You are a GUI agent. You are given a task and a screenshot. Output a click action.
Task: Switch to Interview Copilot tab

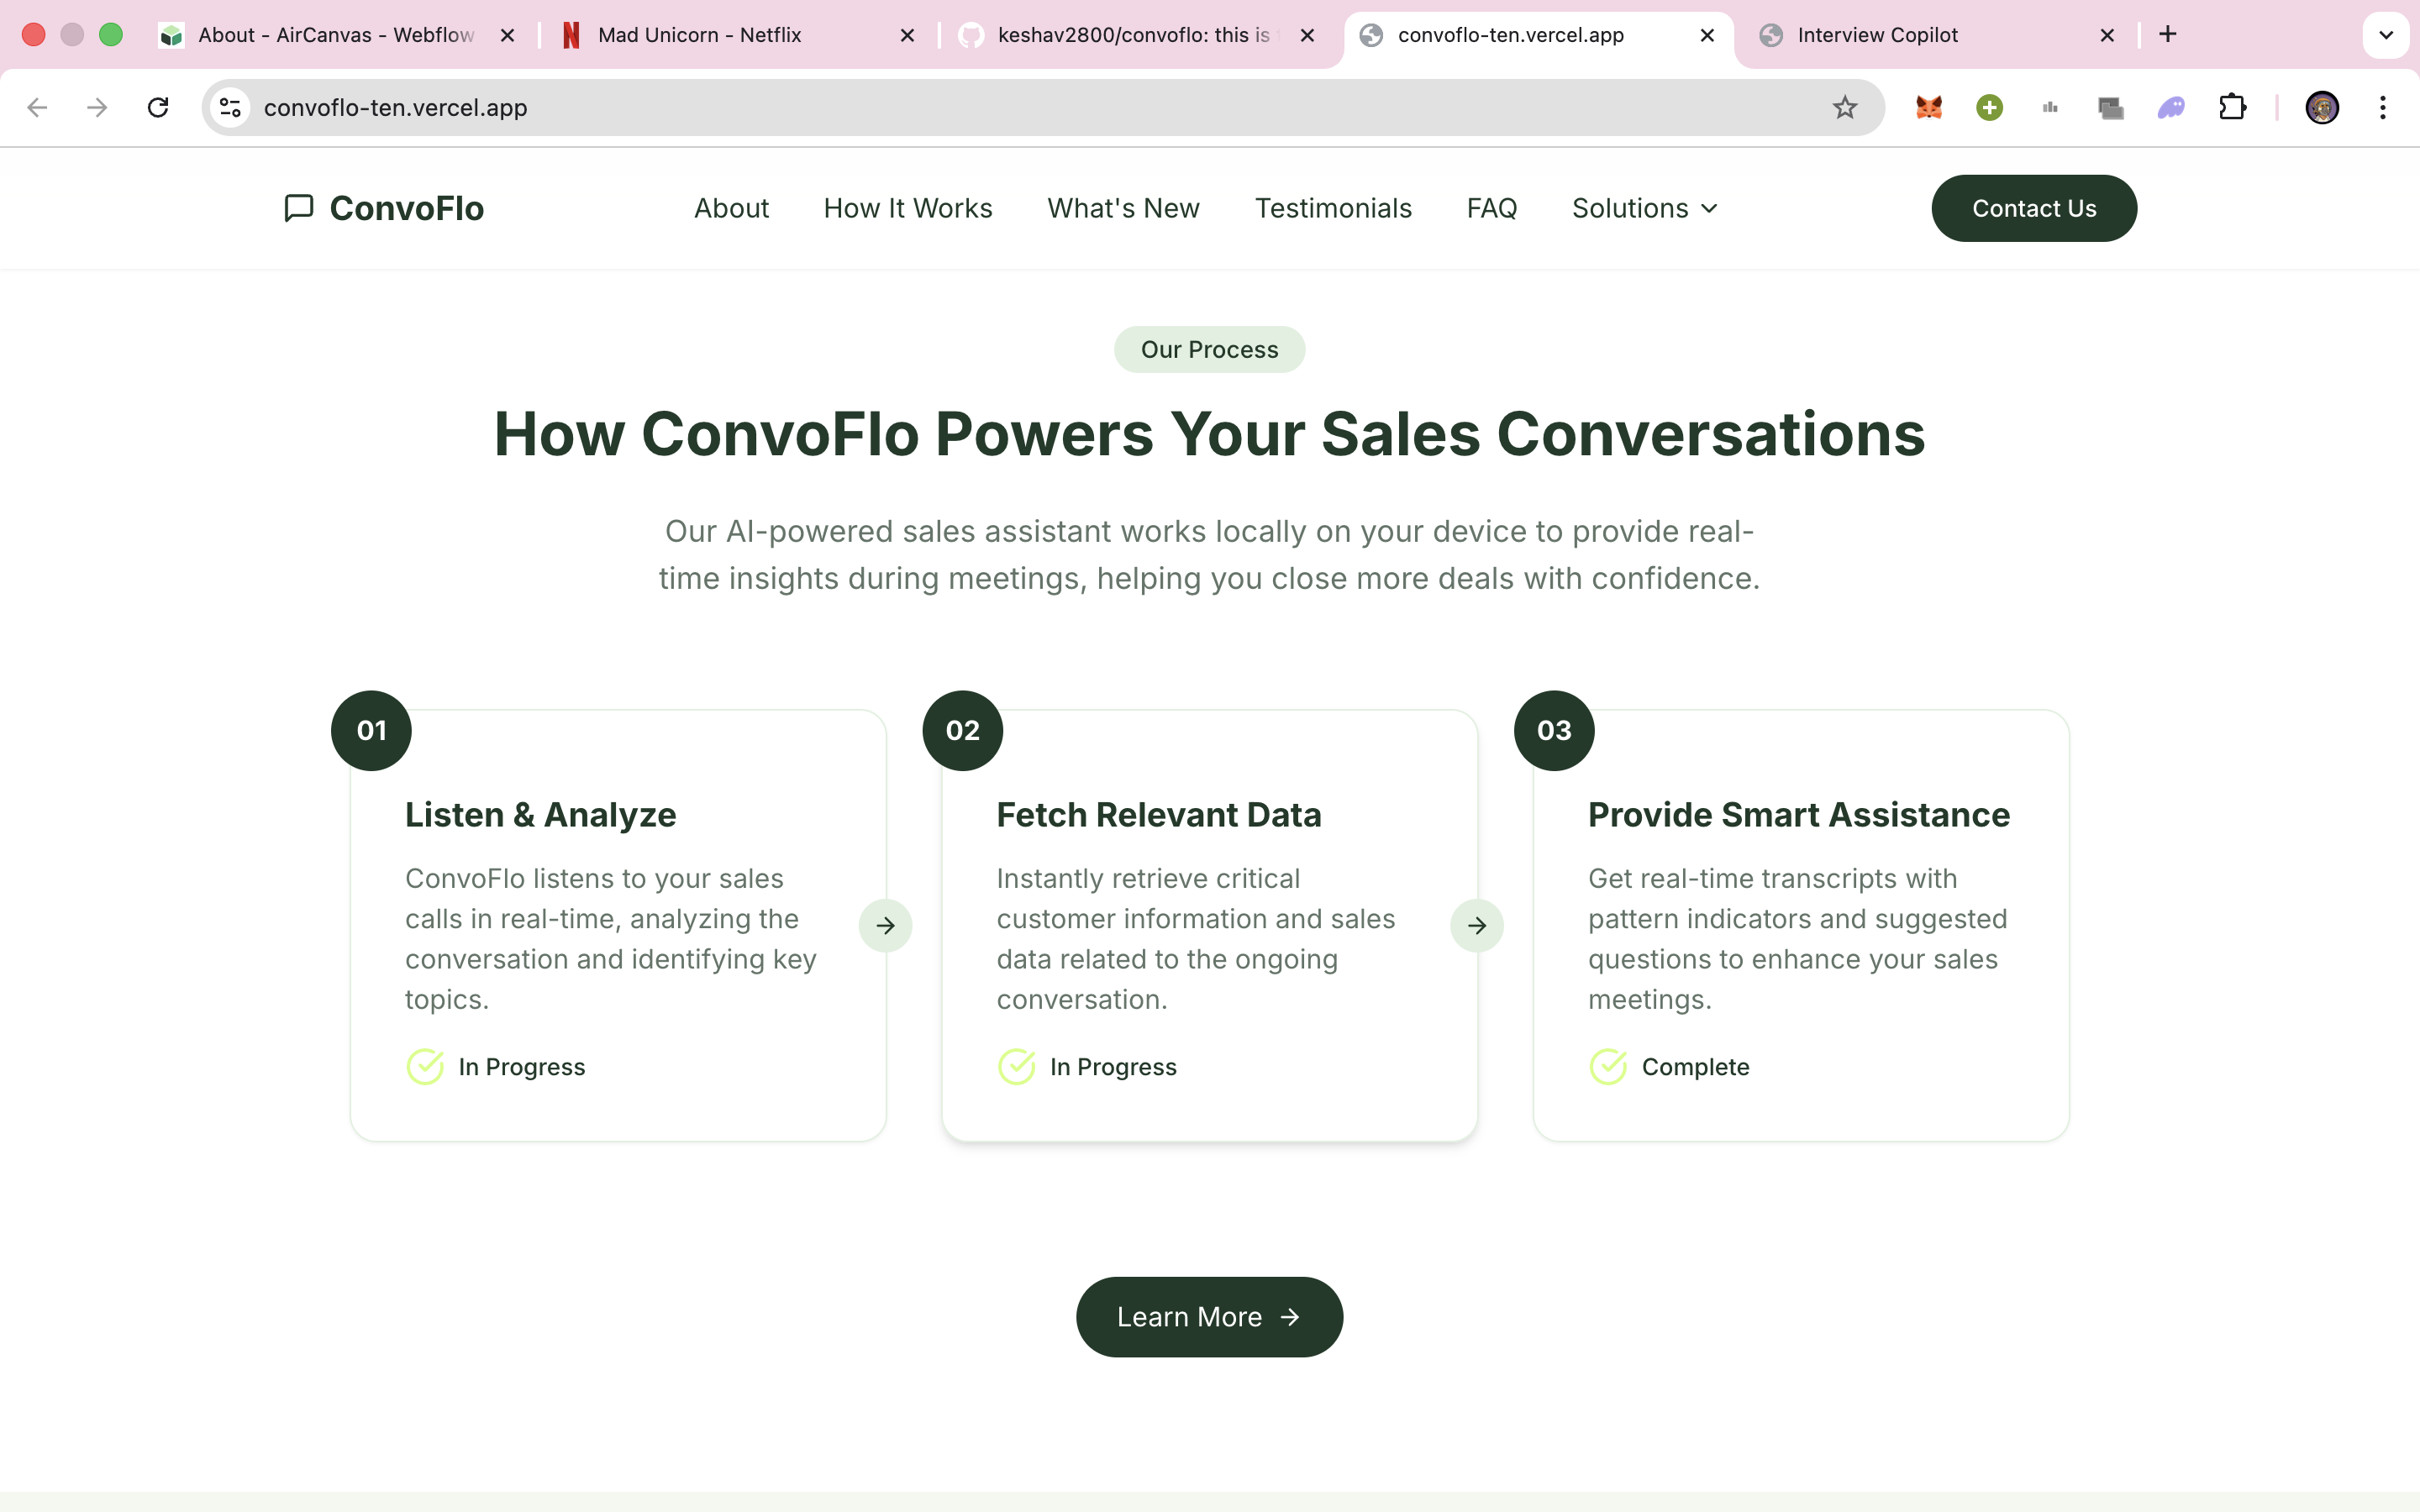(x=1935, y=35)
